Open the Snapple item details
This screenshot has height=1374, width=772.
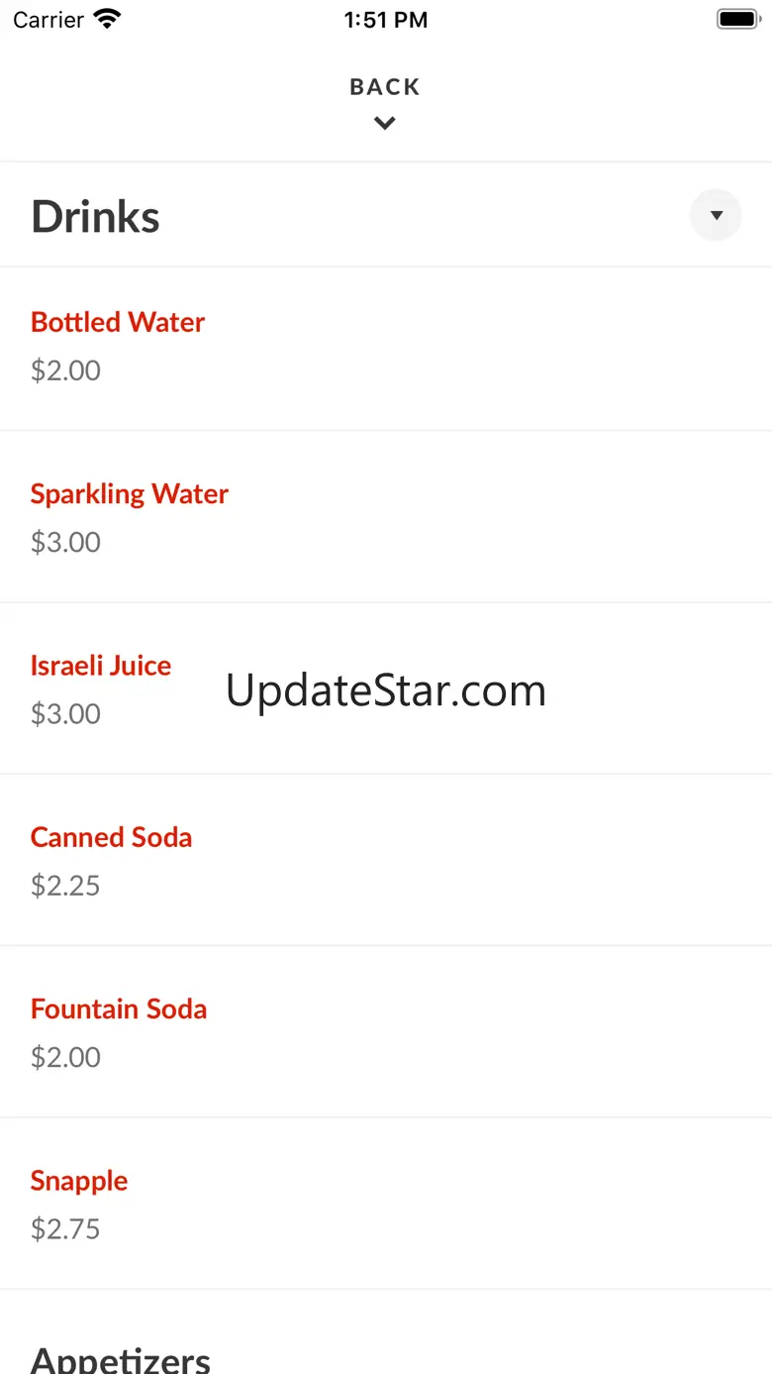coord(79,1181)
